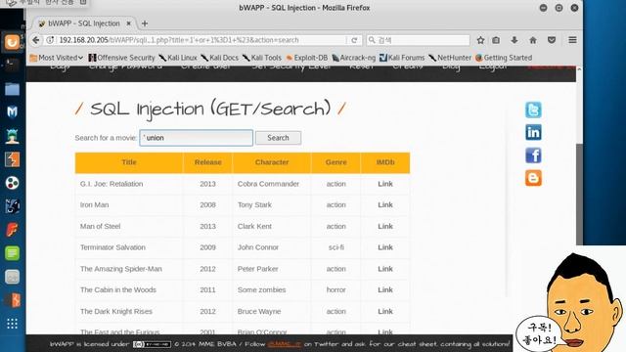This screenshot has height=352, width=626.
Task: Open IMDb Link for Man of Steel
Action: tap(385, 226)
